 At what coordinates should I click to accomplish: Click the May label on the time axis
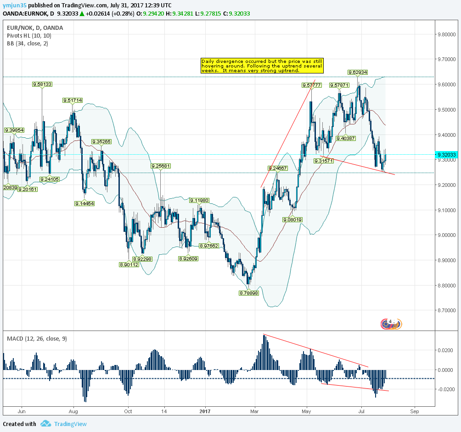[306, 411]
